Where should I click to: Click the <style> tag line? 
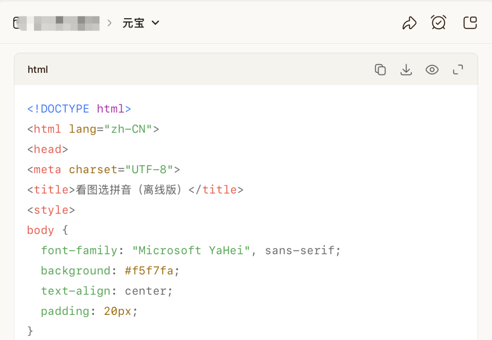51,210
